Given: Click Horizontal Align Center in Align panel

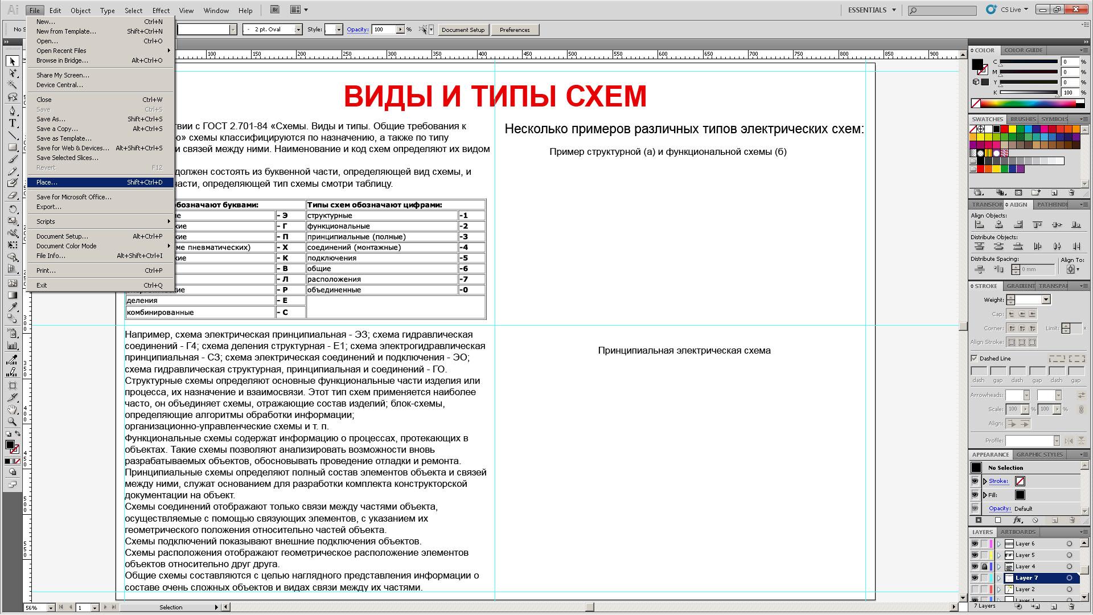Looking at the screenshot, I should (x=999, y=225).
